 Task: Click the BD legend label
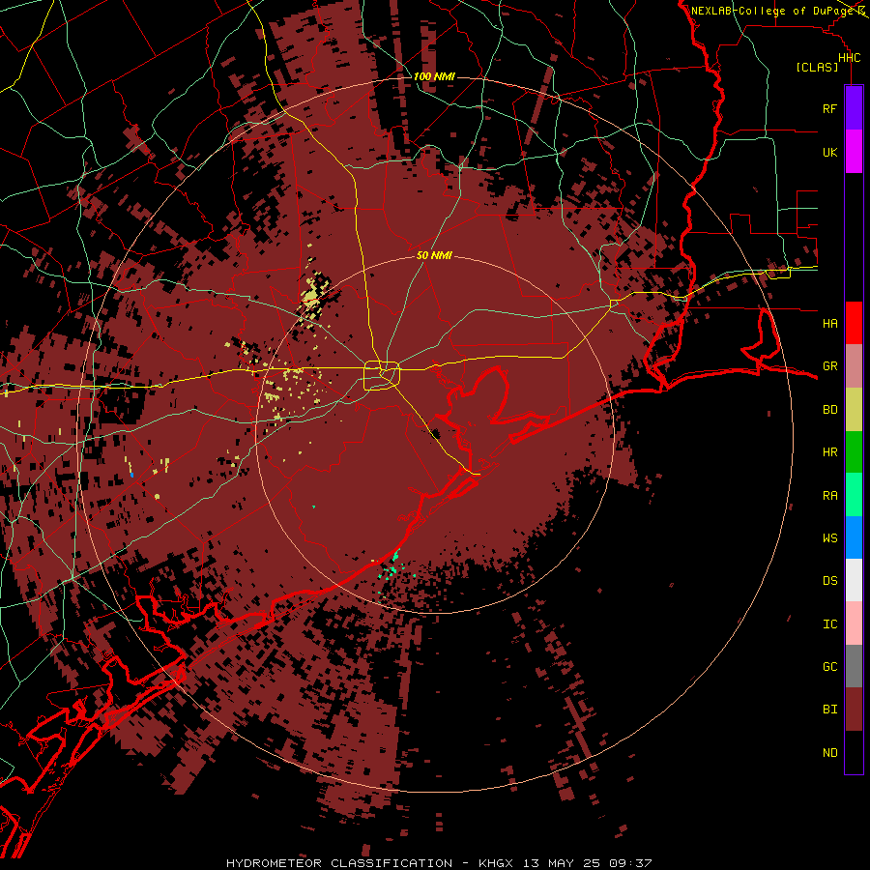(x=829, y=410)
